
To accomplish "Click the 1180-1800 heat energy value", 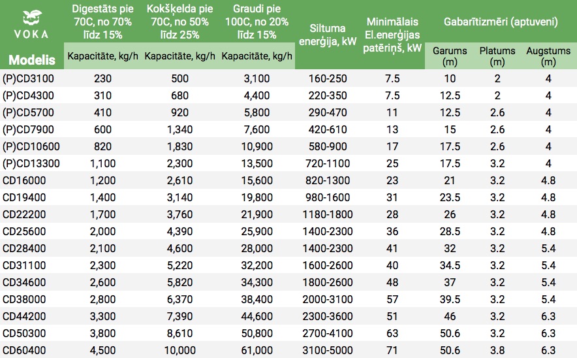I will point(328,214).
